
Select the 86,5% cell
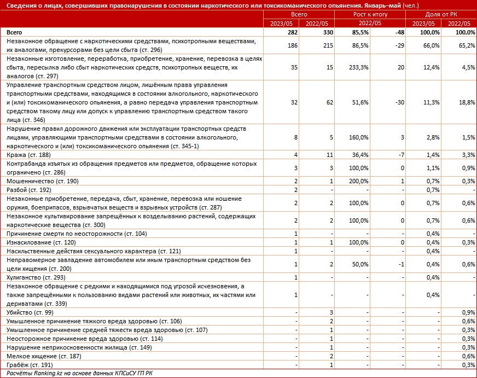(x=360, y=45)
